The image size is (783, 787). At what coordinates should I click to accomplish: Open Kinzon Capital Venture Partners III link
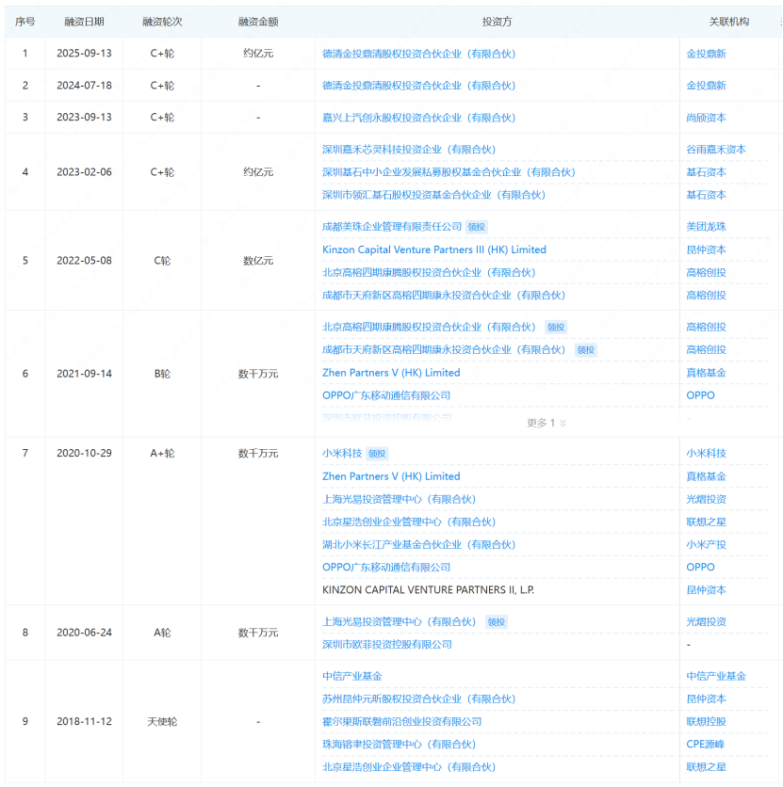432,249
